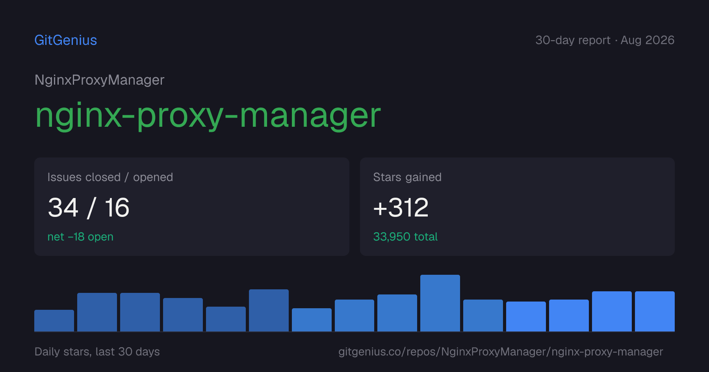Click the tallest bar in the daily stars chart

coord(440,303)
